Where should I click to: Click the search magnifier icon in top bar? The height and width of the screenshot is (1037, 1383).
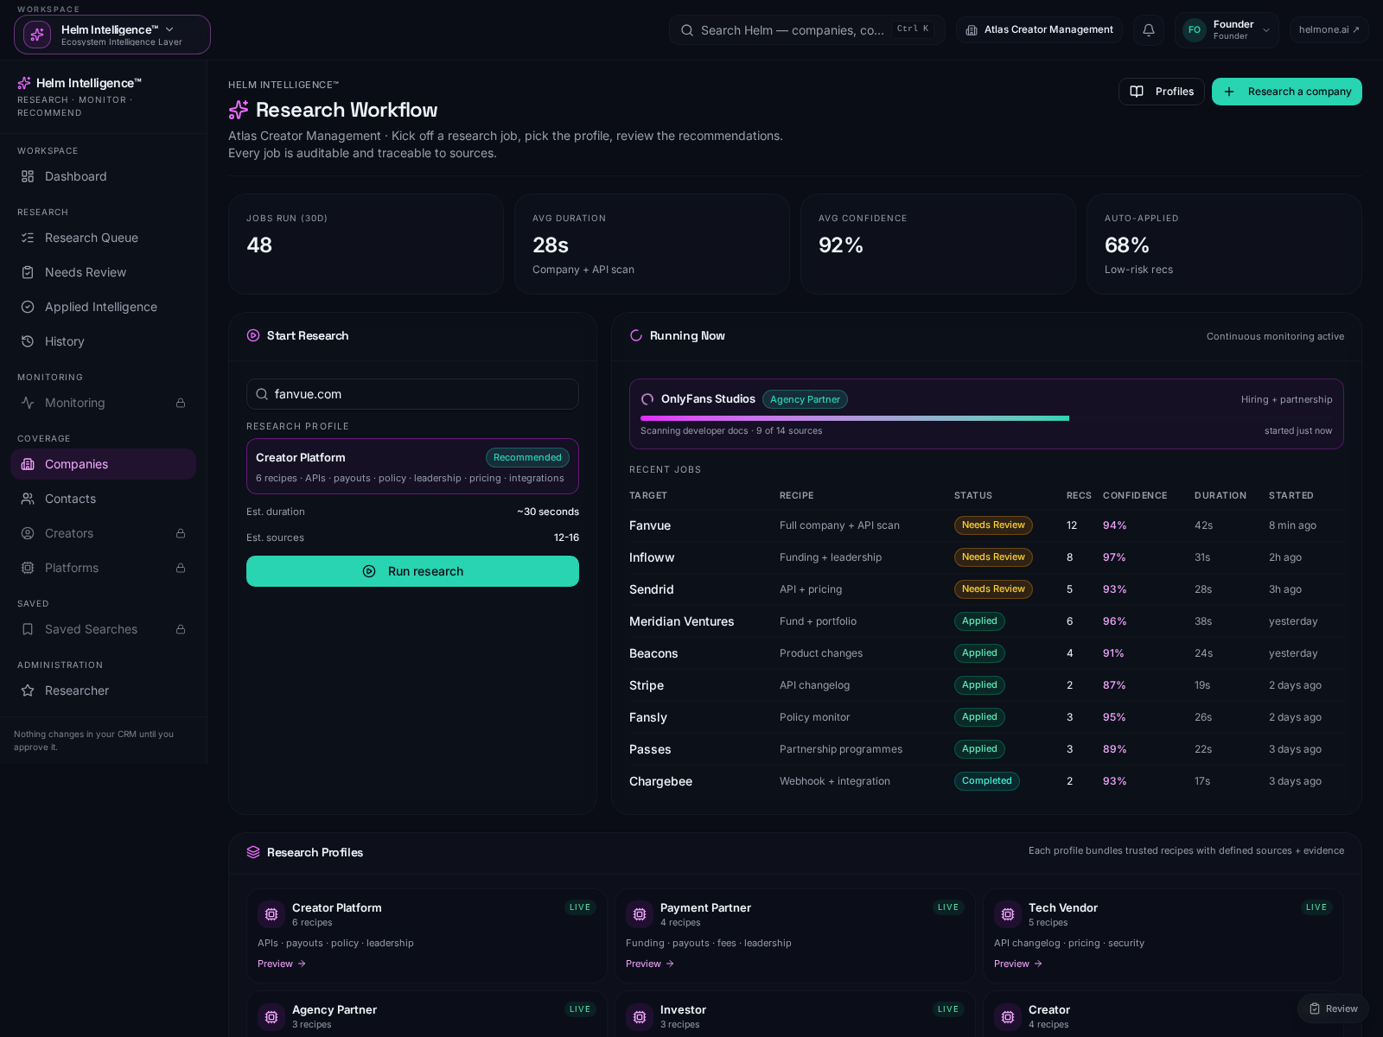click(x=687, y=30)
